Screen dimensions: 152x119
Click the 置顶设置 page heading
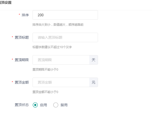[5, 3]
